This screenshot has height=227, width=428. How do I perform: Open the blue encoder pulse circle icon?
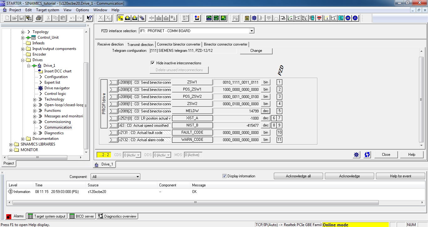tap(355, 18)
